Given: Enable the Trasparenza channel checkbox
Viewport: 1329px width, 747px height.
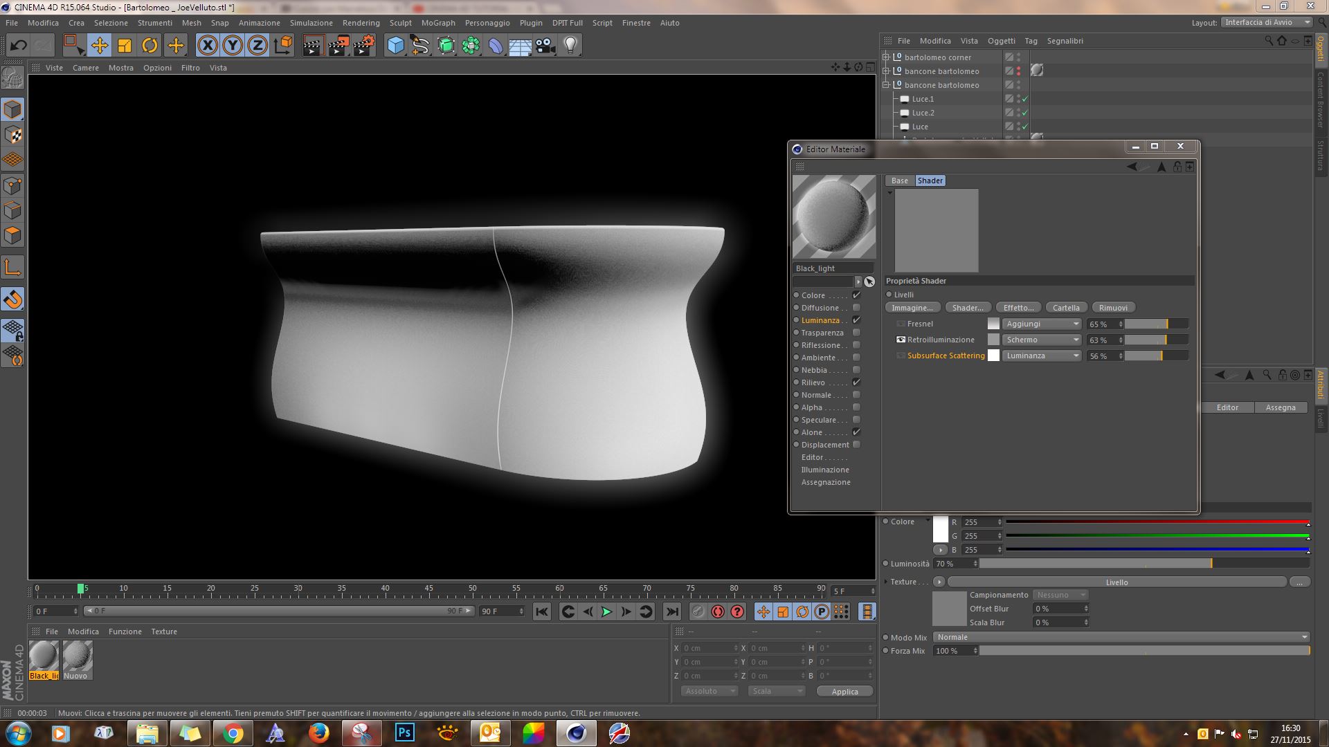Looking at the screenshot, I should [856, 333].
